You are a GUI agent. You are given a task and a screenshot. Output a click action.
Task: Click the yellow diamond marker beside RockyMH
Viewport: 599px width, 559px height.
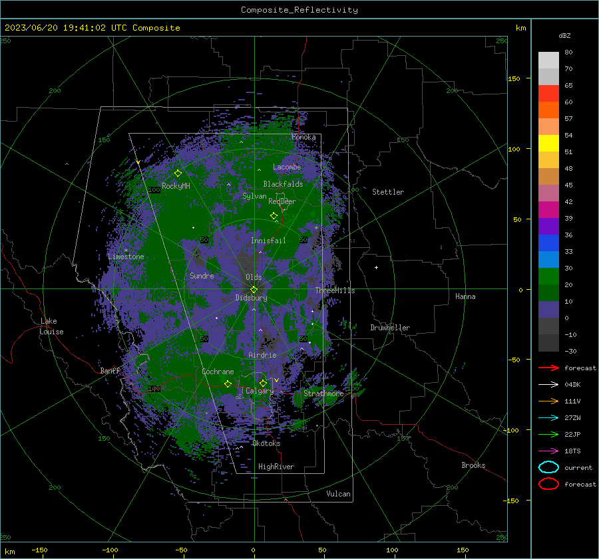point(178,173)
